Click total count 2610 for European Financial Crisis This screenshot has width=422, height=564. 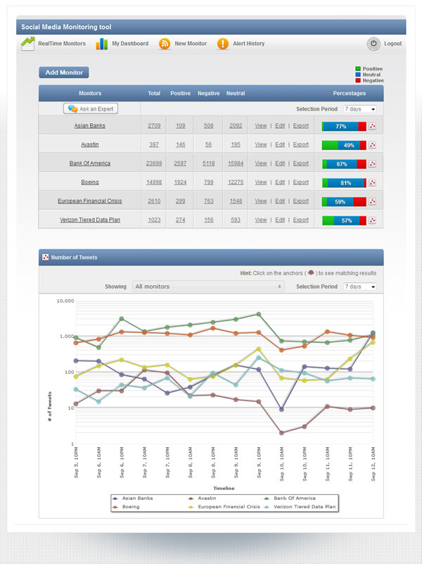pyautogui.click(x=154, y=201)
